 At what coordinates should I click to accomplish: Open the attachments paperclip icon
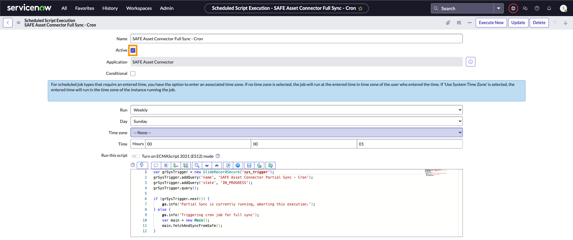click(448, 23)
